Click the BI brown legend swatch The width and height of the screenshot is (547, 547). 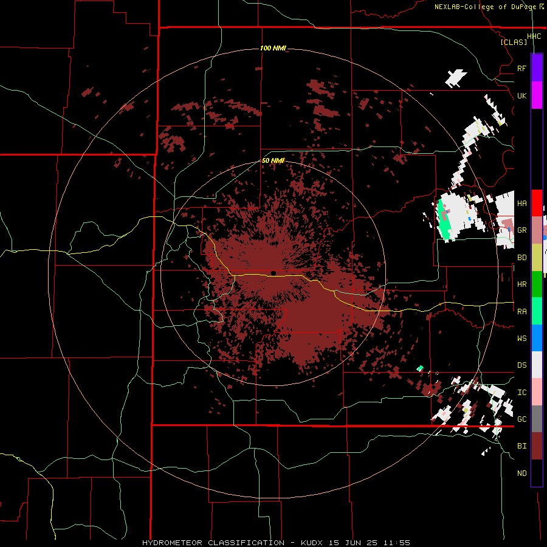tap(537, 446)
